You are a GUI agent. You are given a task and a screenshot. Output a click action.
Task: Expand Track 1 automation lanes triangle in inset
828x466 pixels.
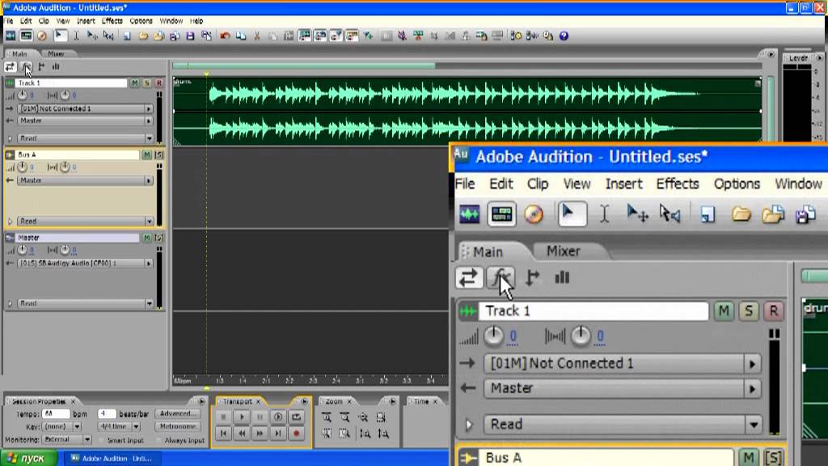pyautogui.click(x=469, y=425)
